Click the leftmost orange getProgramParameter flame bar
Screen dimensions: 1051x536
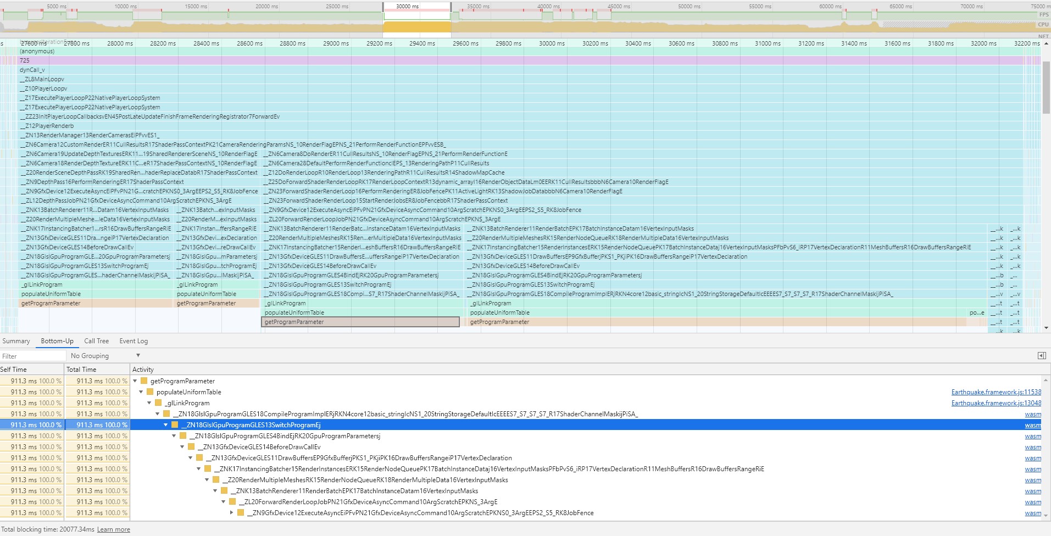(96, 303)
